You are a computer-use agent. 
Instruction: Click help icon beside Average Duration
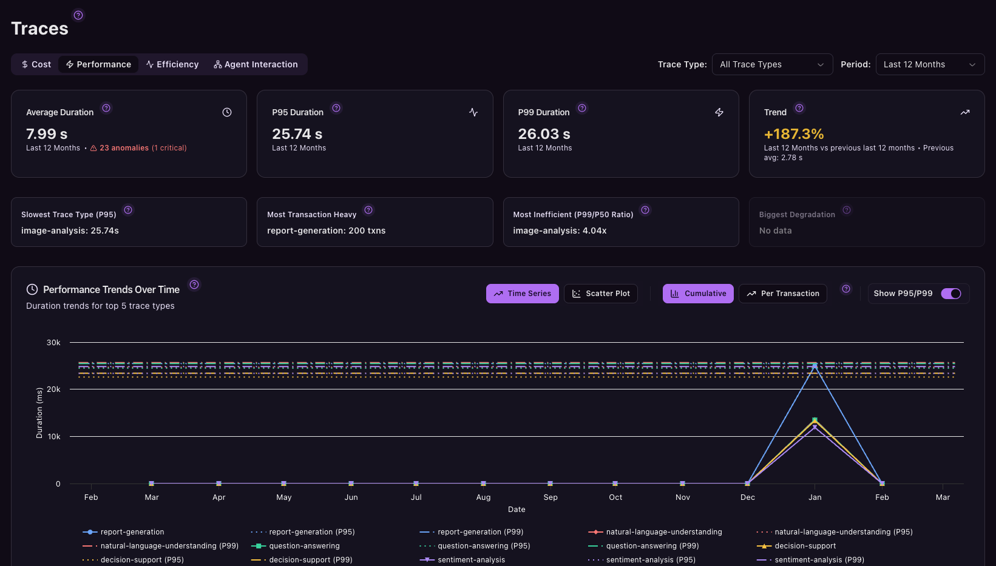coord(106,108)
